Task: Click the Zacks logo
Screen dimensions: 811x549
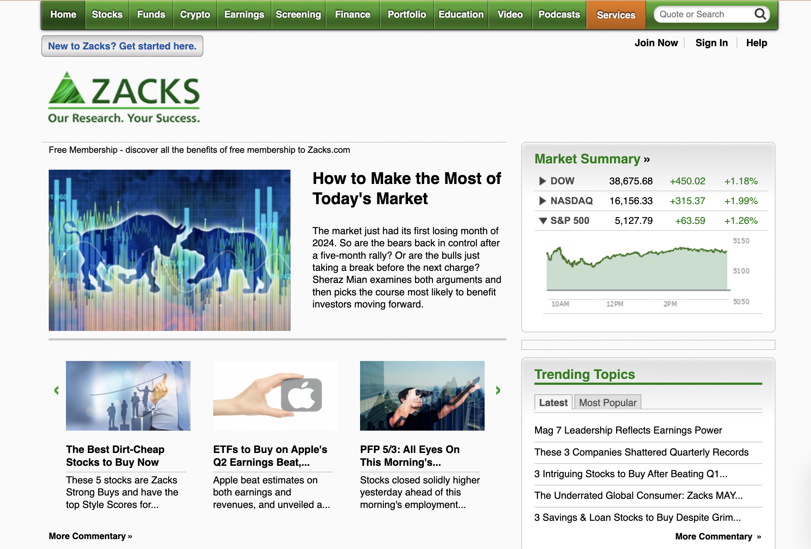Action: [x=124, y=97]
